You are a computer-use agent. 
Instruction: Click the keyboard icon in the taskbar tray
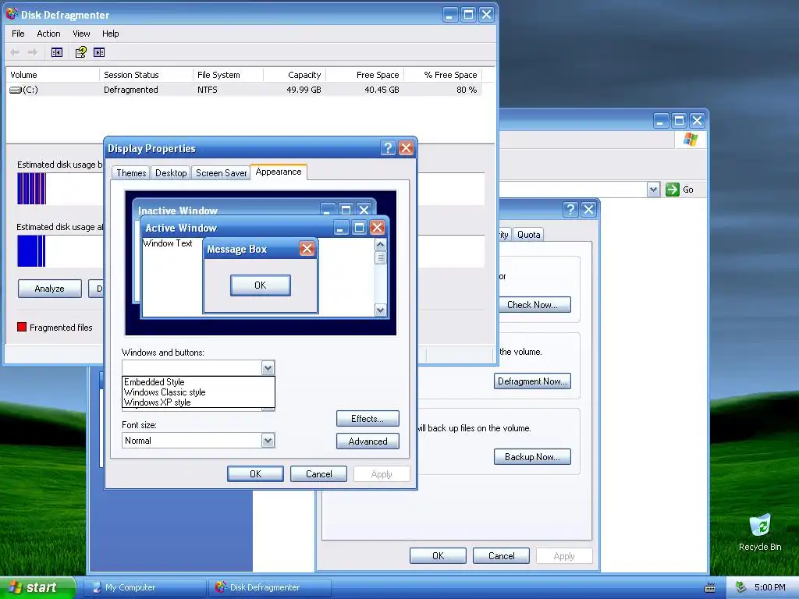[x=710, y=588]
